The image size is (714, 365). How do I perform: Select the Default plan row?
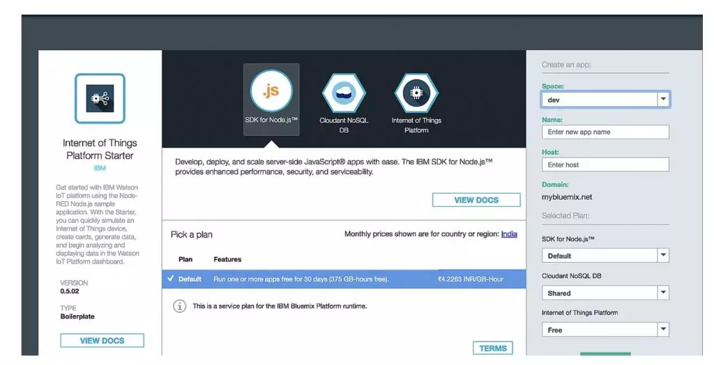(x=344, y=279)
